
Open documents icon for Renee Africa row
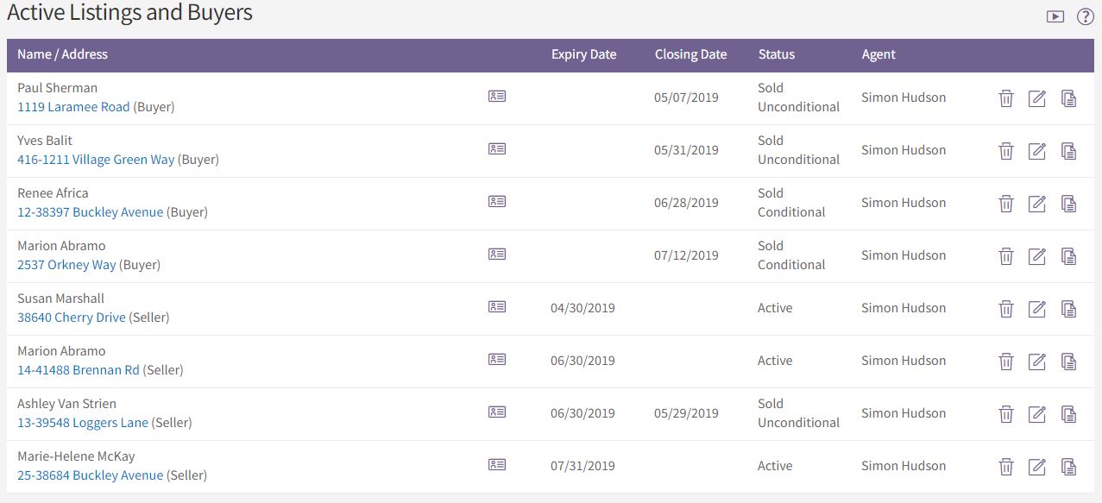coord(1069,204)
